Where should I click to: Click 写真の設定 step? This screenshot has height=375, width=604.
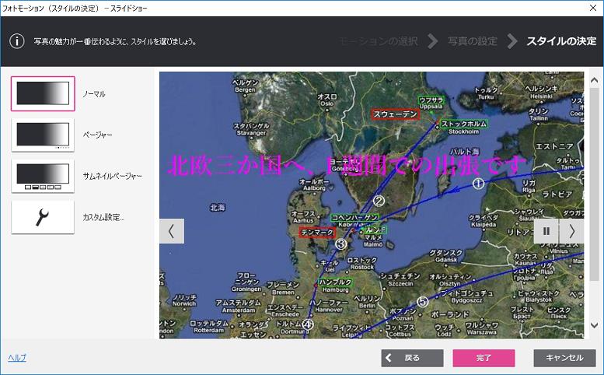[473, 41]
